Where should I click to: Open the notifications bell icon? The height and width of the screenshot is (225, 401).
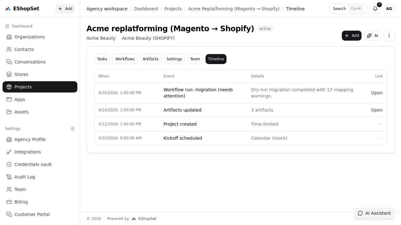click(x=375, y=9)
